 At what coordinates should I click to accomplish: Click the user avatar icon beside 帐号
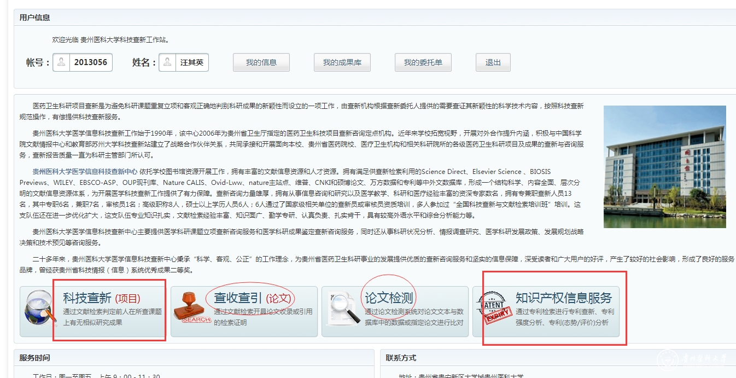click(61, 62)
